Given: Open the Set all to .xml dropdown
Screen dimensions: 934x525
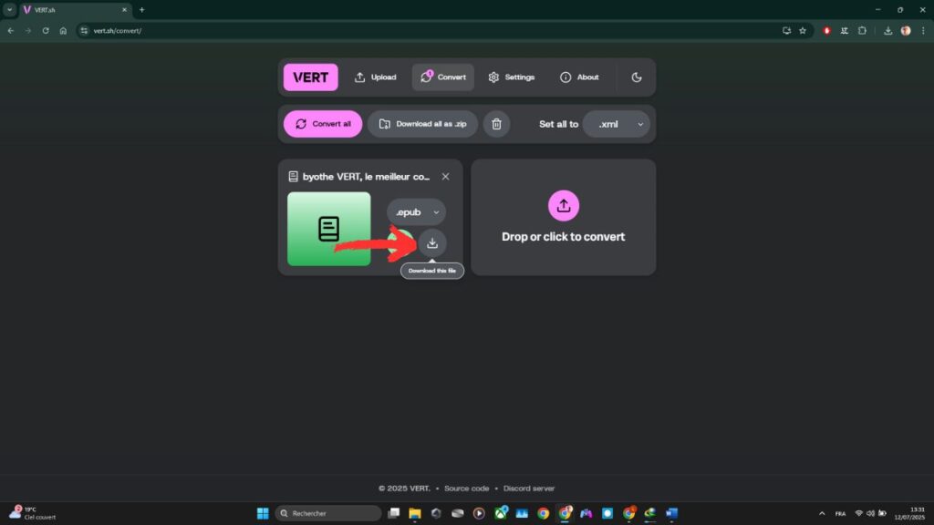Looking at the screenshot, I should pyautogui.click(x=616, y=124).
